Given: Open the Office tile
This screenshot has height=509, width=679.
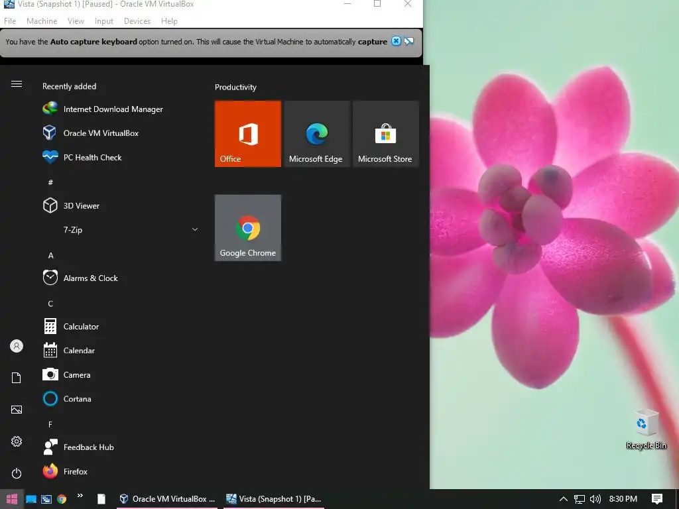Looking at the screenshot, I should pyautogui.click(x=248, y=134).
